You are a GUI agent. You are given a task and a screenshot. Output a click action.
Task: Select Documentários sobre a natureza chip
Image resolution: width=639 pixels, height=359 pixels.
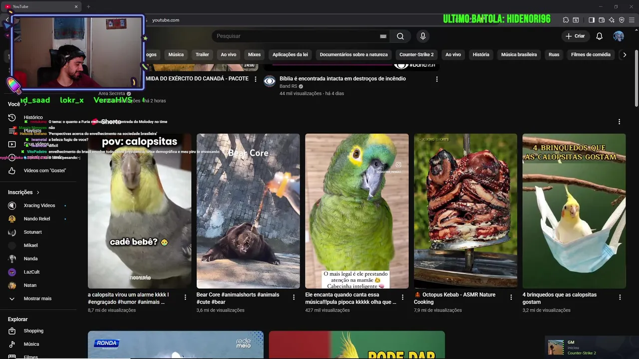353,54
